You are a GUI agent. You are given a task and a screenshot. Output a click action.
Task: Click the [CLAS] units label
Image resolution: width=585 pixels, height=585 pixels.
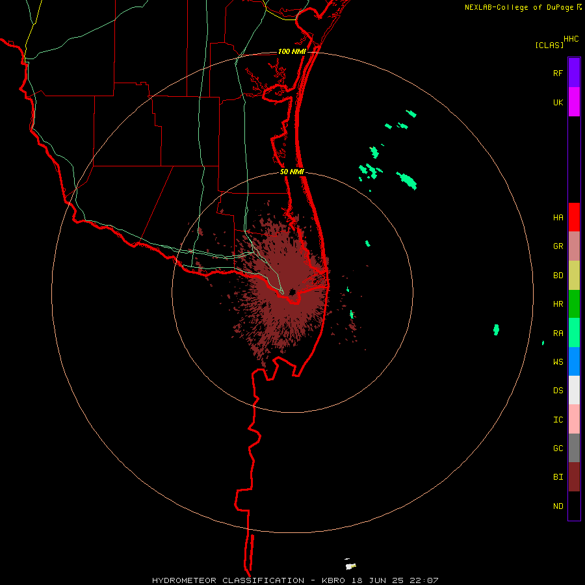click(549, 45)
